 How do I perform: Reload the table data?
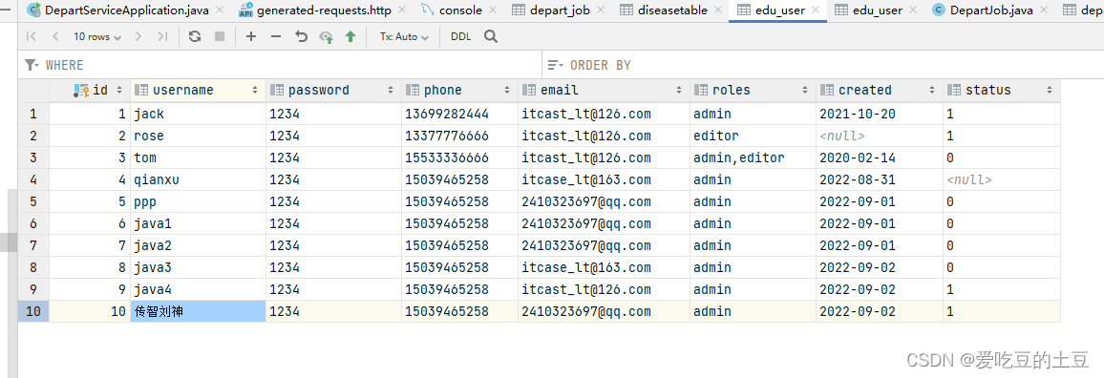pyautogui.click(x=195, y=36)
